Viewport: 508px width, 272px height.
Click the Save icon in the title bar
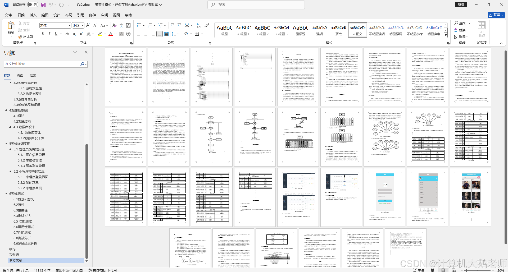point(43,4)
